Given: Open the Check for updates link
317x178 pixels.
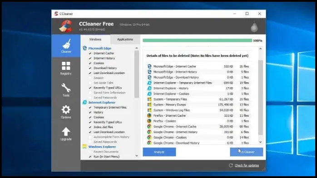Looking at the screenshot, I should 247,165.
